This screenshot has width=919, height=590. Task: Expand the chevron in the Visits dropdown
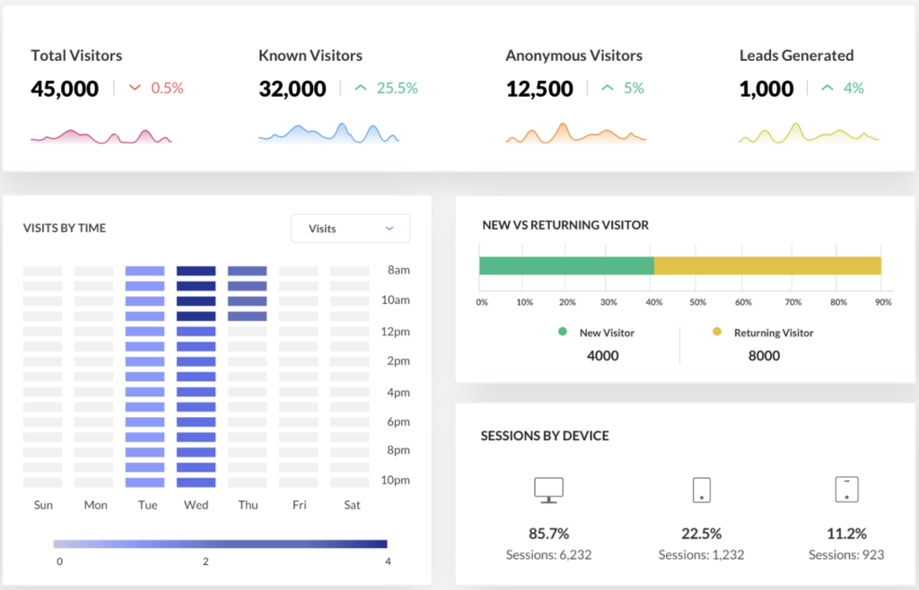click(389, 229)
